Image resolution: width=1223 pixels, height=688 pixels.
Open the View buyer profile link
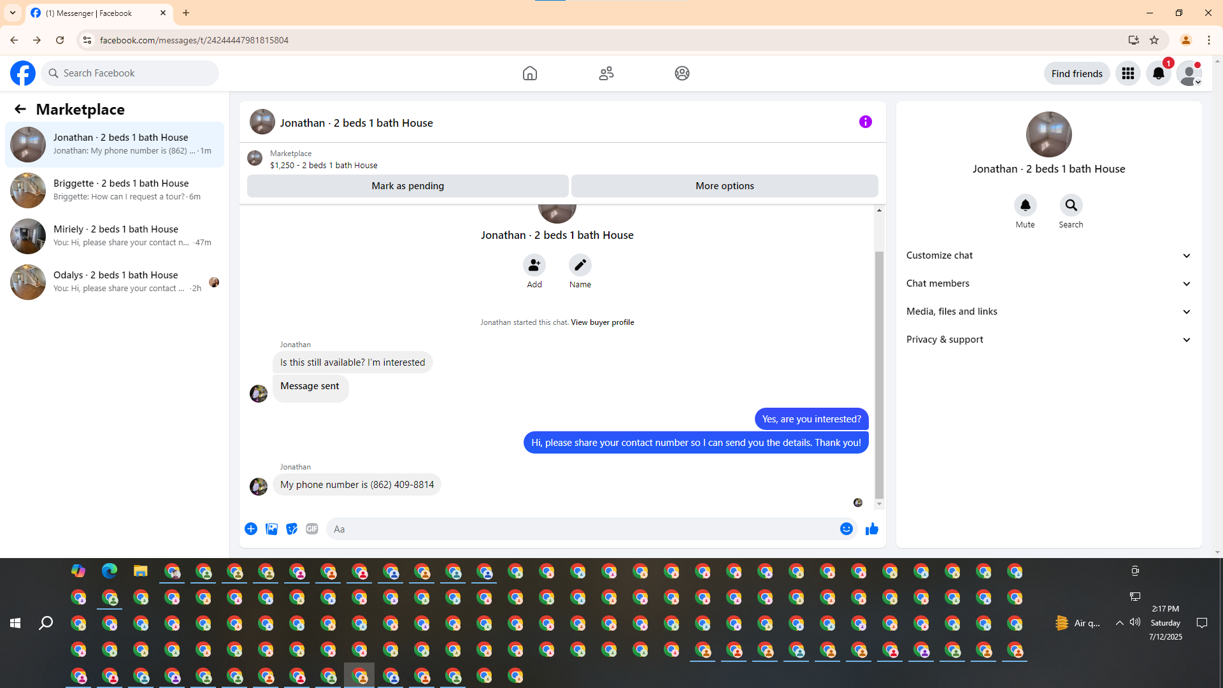(602, 322)
